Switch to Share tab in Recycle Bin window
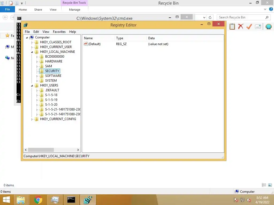The height and width of the screenshot is (205, 274). [38, 10]
